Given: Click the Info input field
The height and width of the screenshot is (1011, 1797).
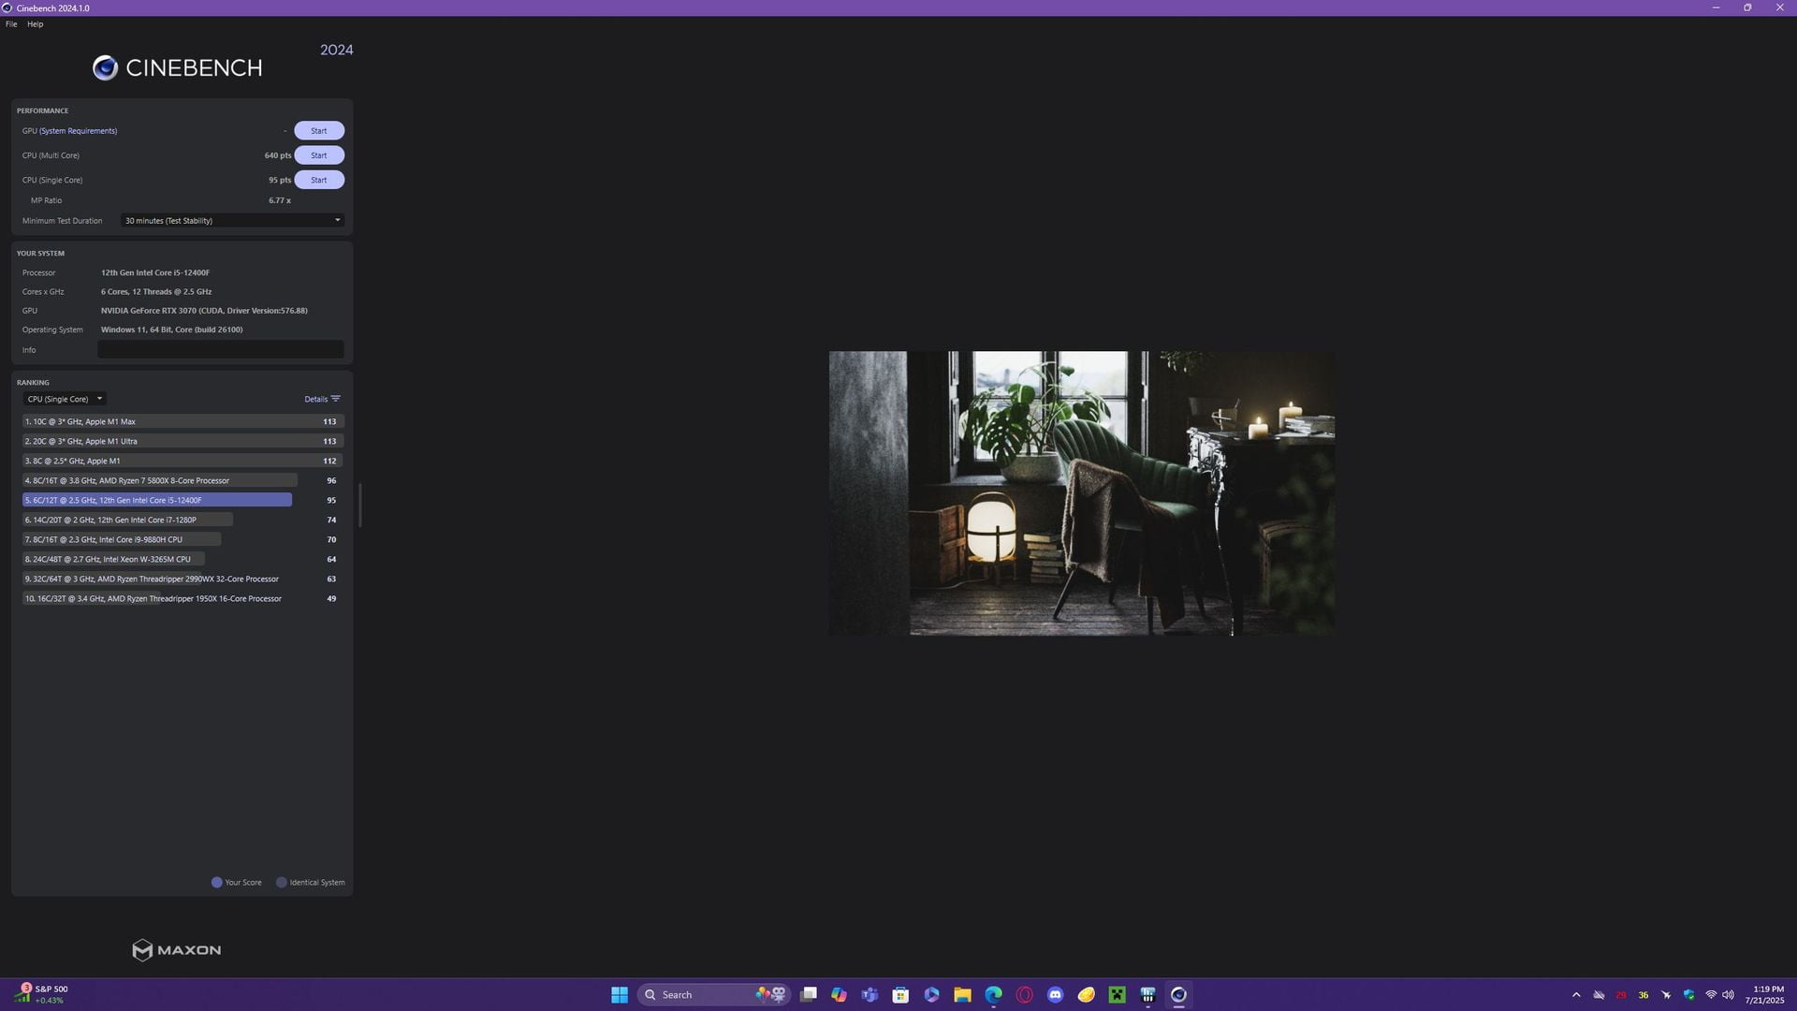Looking at the screenshot, I should (x=221, y=349).
